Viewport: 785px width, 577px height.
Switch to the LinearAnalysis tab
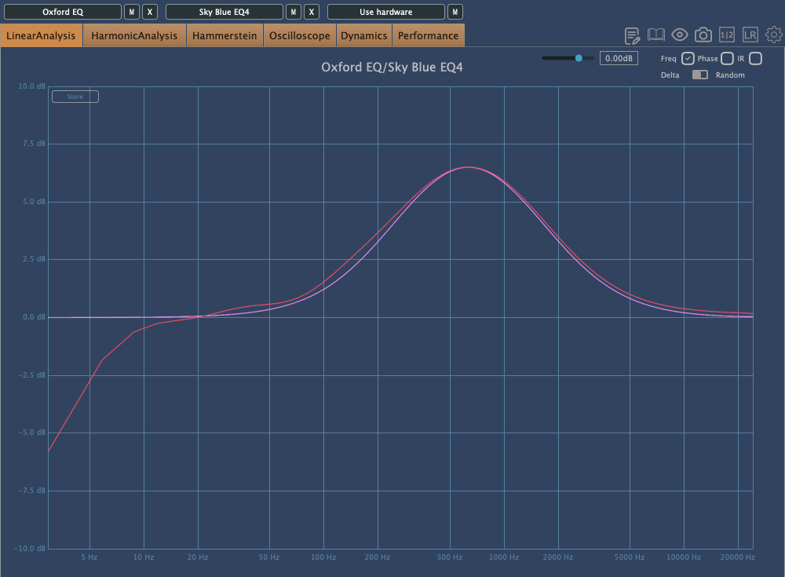pos(41,35)
